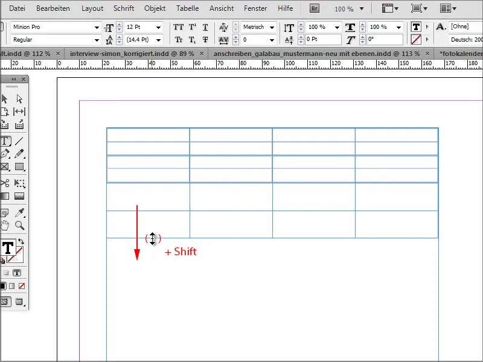
Task: Open the arrange documents icon
Action: [x=448, y=8]
